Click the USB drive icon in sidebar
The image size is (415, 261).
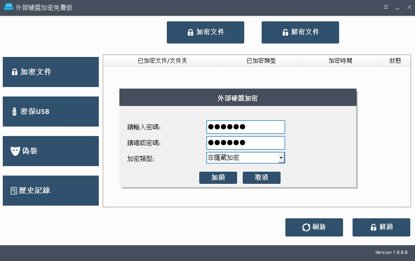(15, 112)
